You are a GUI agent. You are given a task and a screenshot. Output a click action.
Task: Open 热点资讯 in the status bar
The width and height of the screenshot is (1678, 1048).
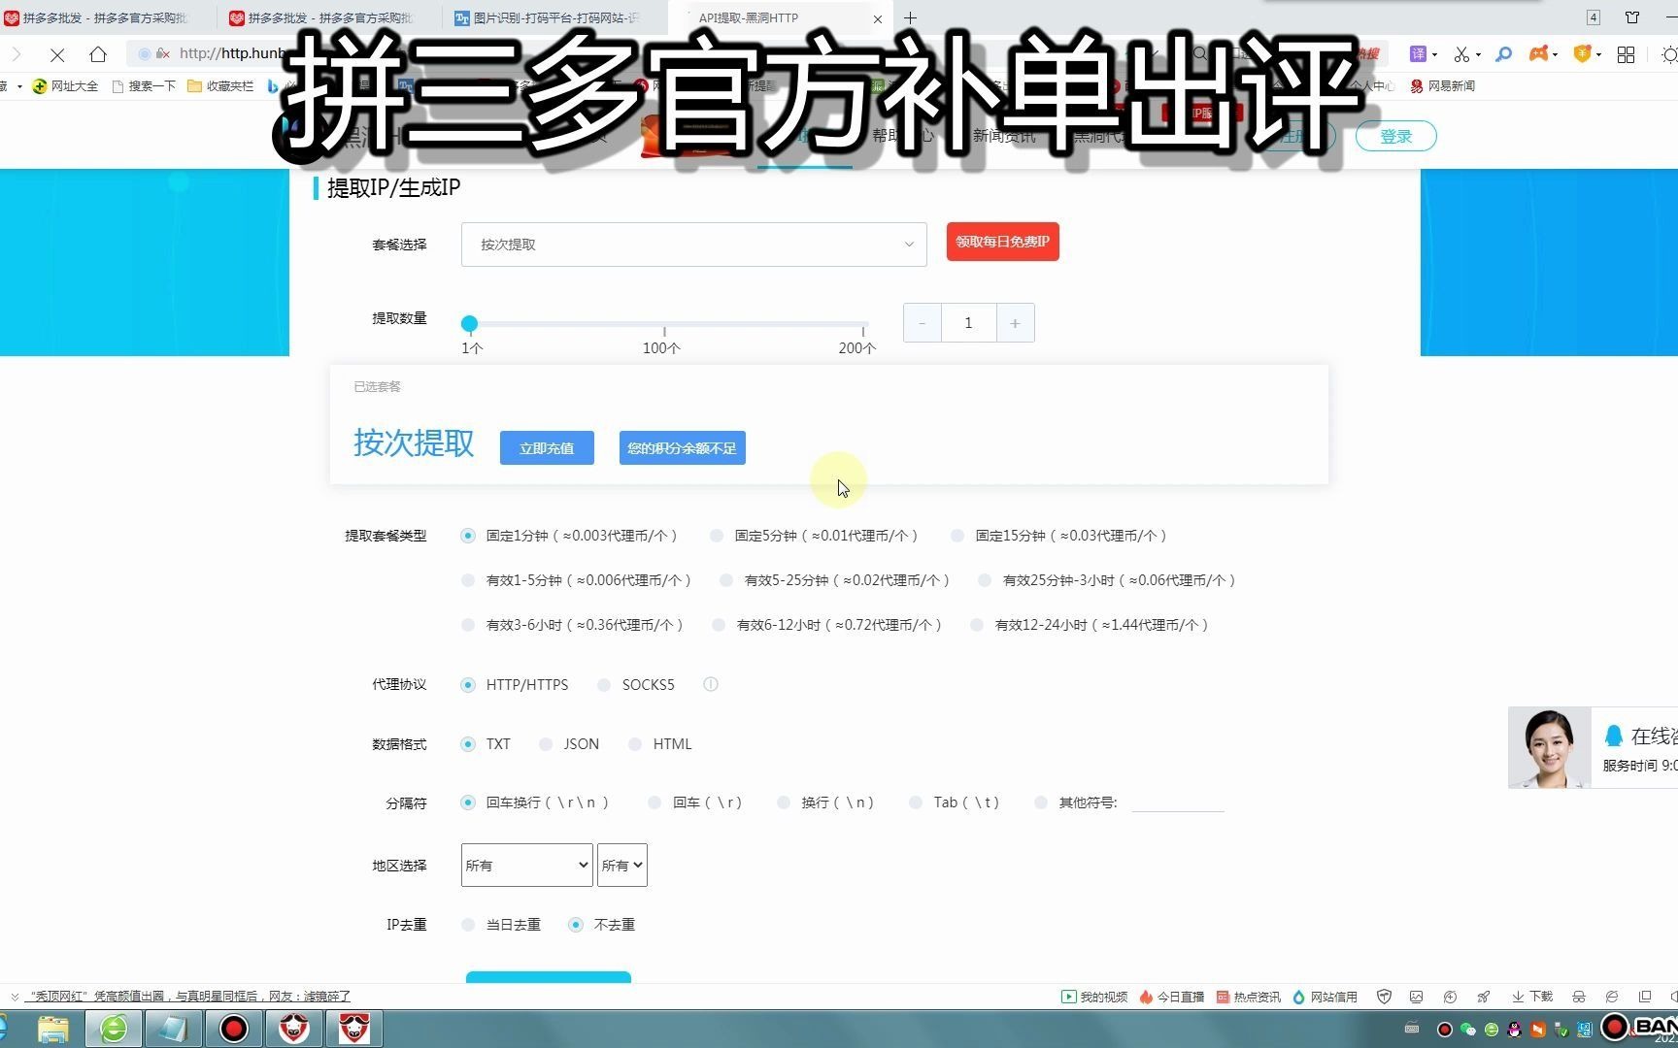click(x=1249, y=997)
